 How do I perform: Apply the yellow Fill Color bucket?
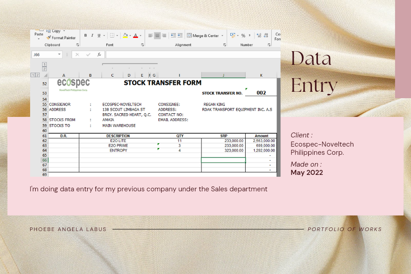(125, 36)
